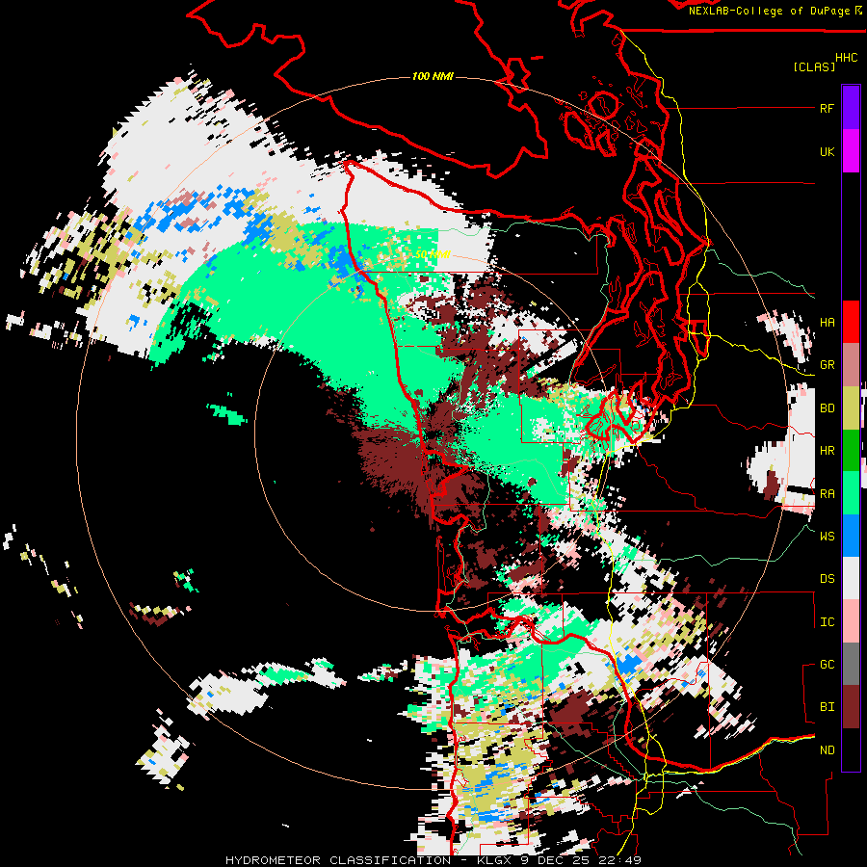Click the HHC product label
867x867 pixels.
846,58
